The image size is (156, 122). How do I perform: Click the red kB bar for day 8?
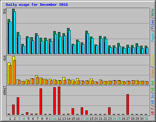41,102
